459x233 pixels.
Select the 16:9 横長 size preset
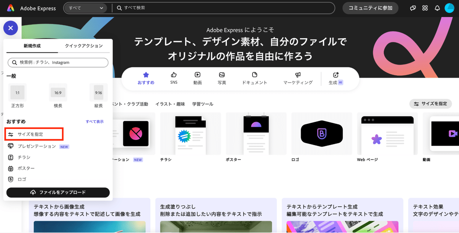[x=58, y=96]
